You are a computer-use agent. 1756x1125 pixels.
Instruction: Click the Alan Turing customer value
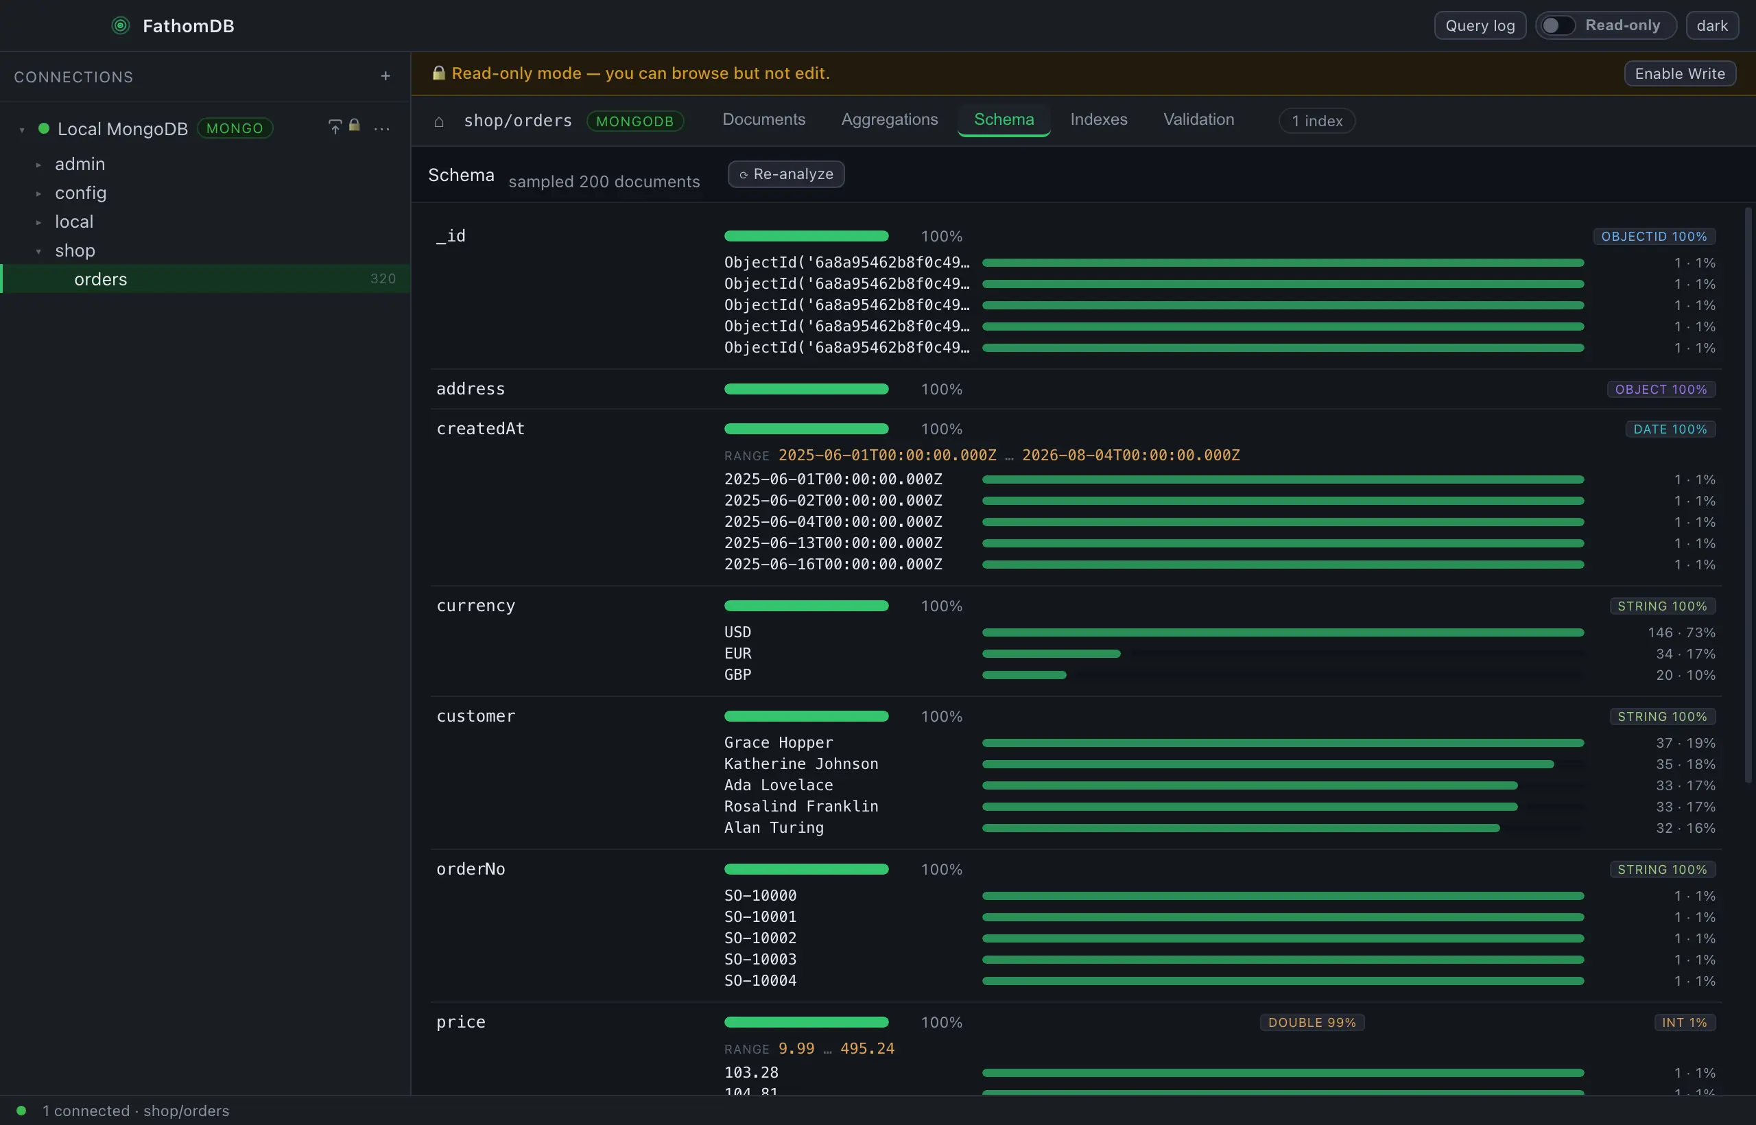774,828
